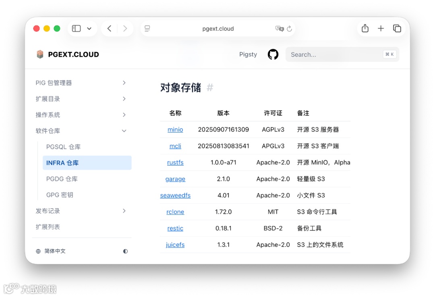The height and width of the screenshot is (297, 435).
Task: Select version 1.72.0 cell
Action: [x=223, y=212]
